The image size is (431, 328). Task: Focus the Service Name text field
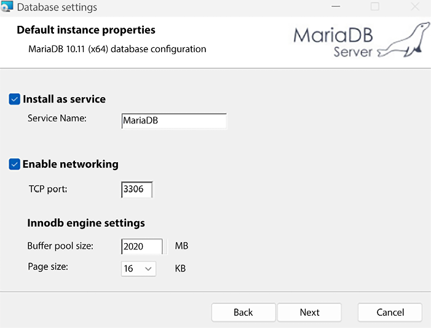click(174, 121)
